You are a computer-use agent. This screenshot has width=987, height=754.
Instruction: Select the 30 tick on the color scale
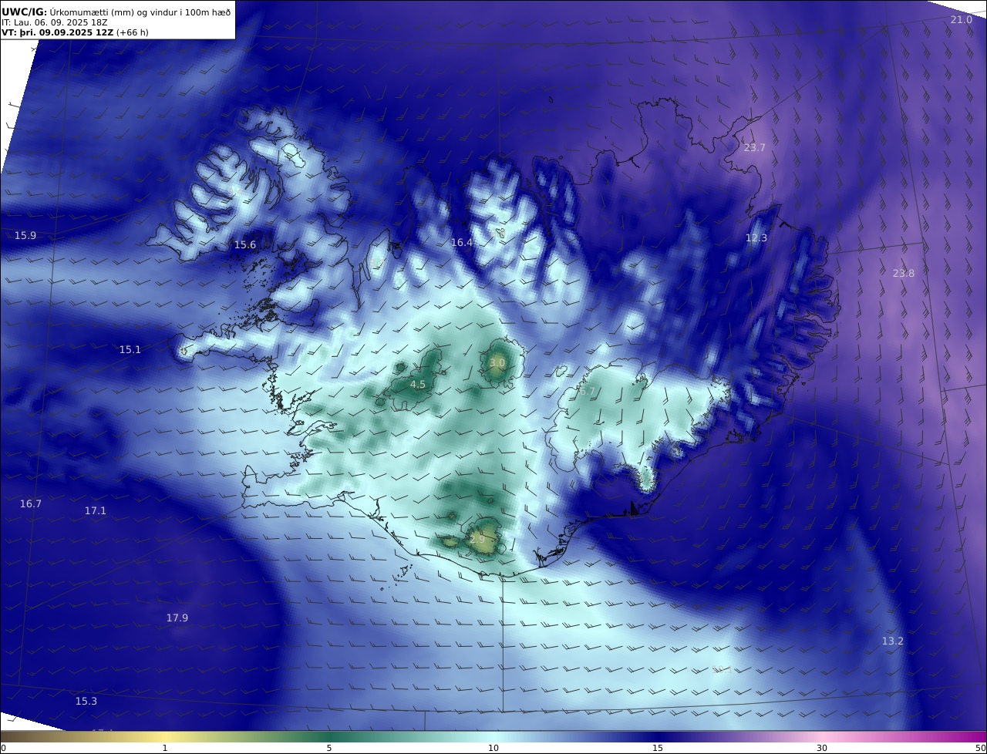[822, 748]
